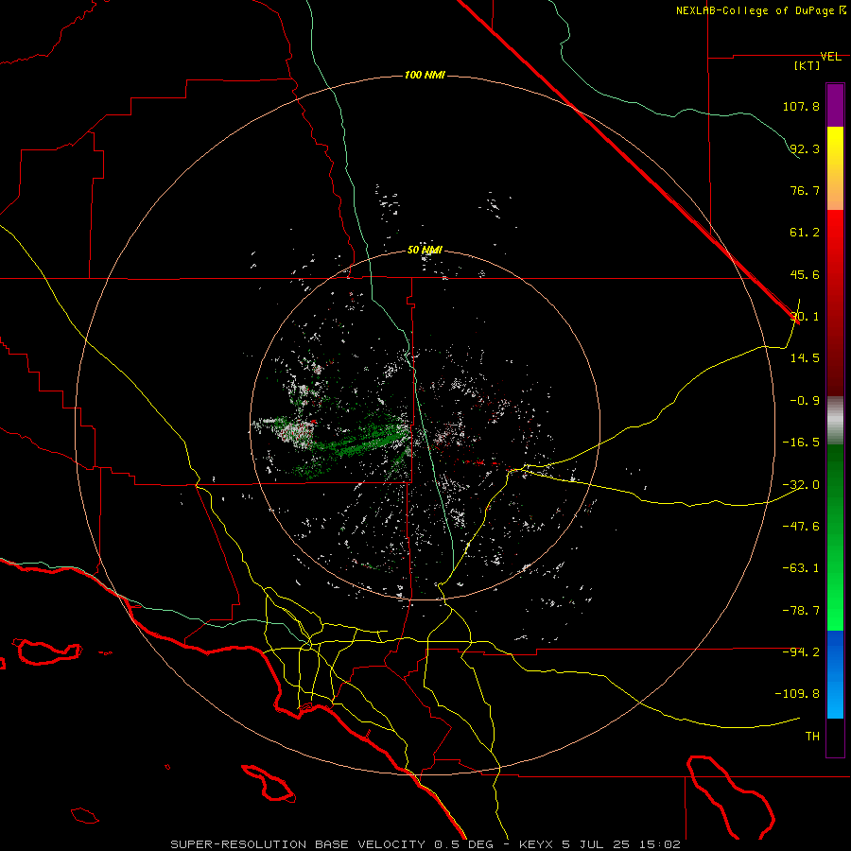The width and height of the screenshot is (851, 851).
Task: Click the -47.6 velocity value
Action: 801,527
